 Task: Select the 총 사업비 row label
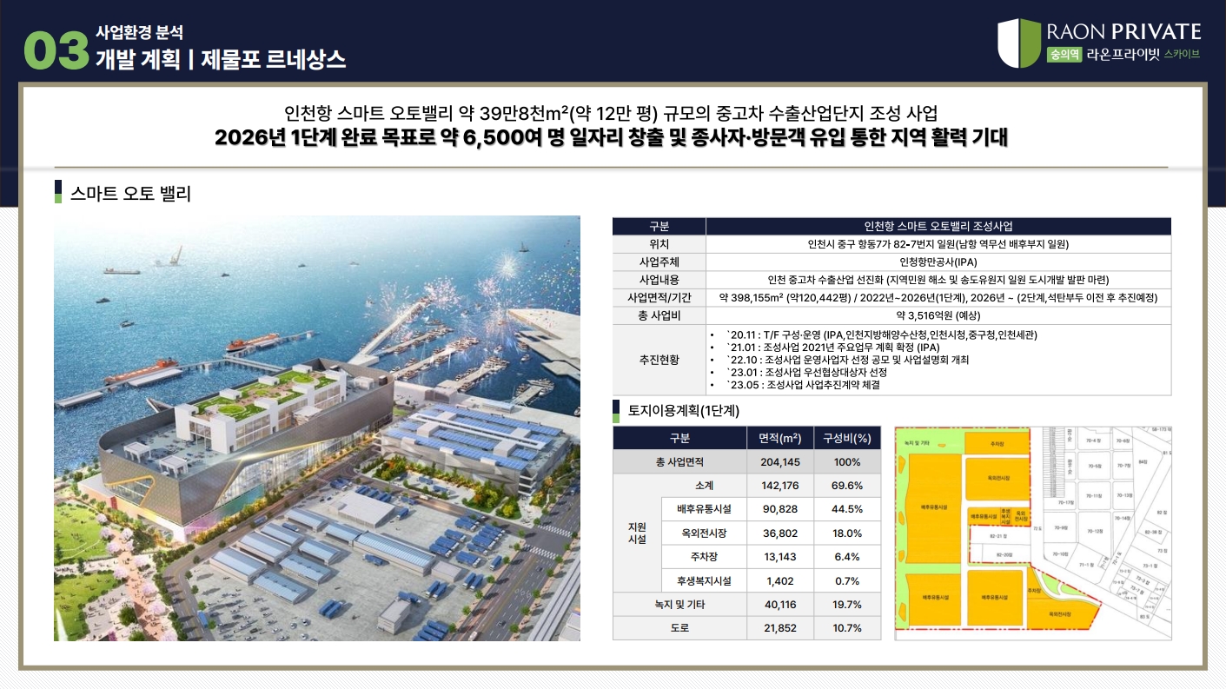659,315
